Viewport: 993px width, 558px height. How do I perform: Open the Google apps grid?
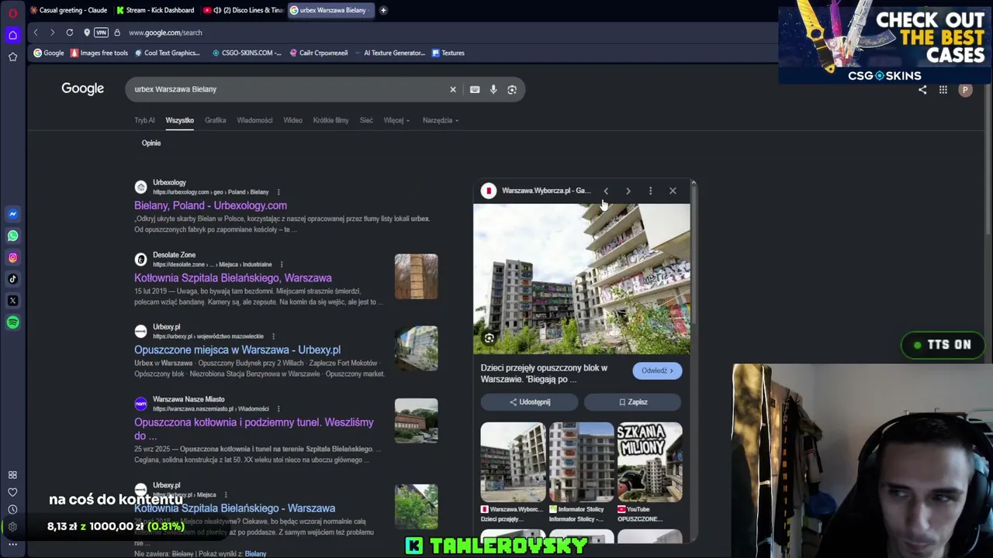click(x=943, y=90)
